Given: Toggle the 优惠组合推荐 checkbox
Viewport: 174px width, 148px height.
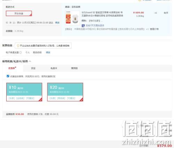Looking at the screenshot, I should [8, 76].
